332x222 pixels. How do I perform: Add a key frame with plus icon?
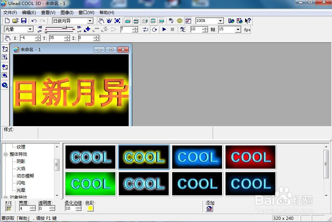87,29
